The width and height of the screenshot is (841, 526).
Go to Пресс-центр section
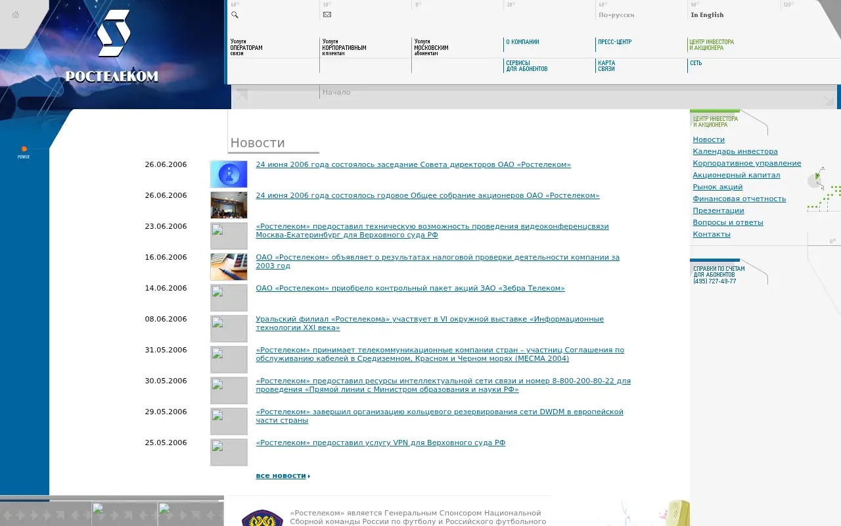click(614, 42)
